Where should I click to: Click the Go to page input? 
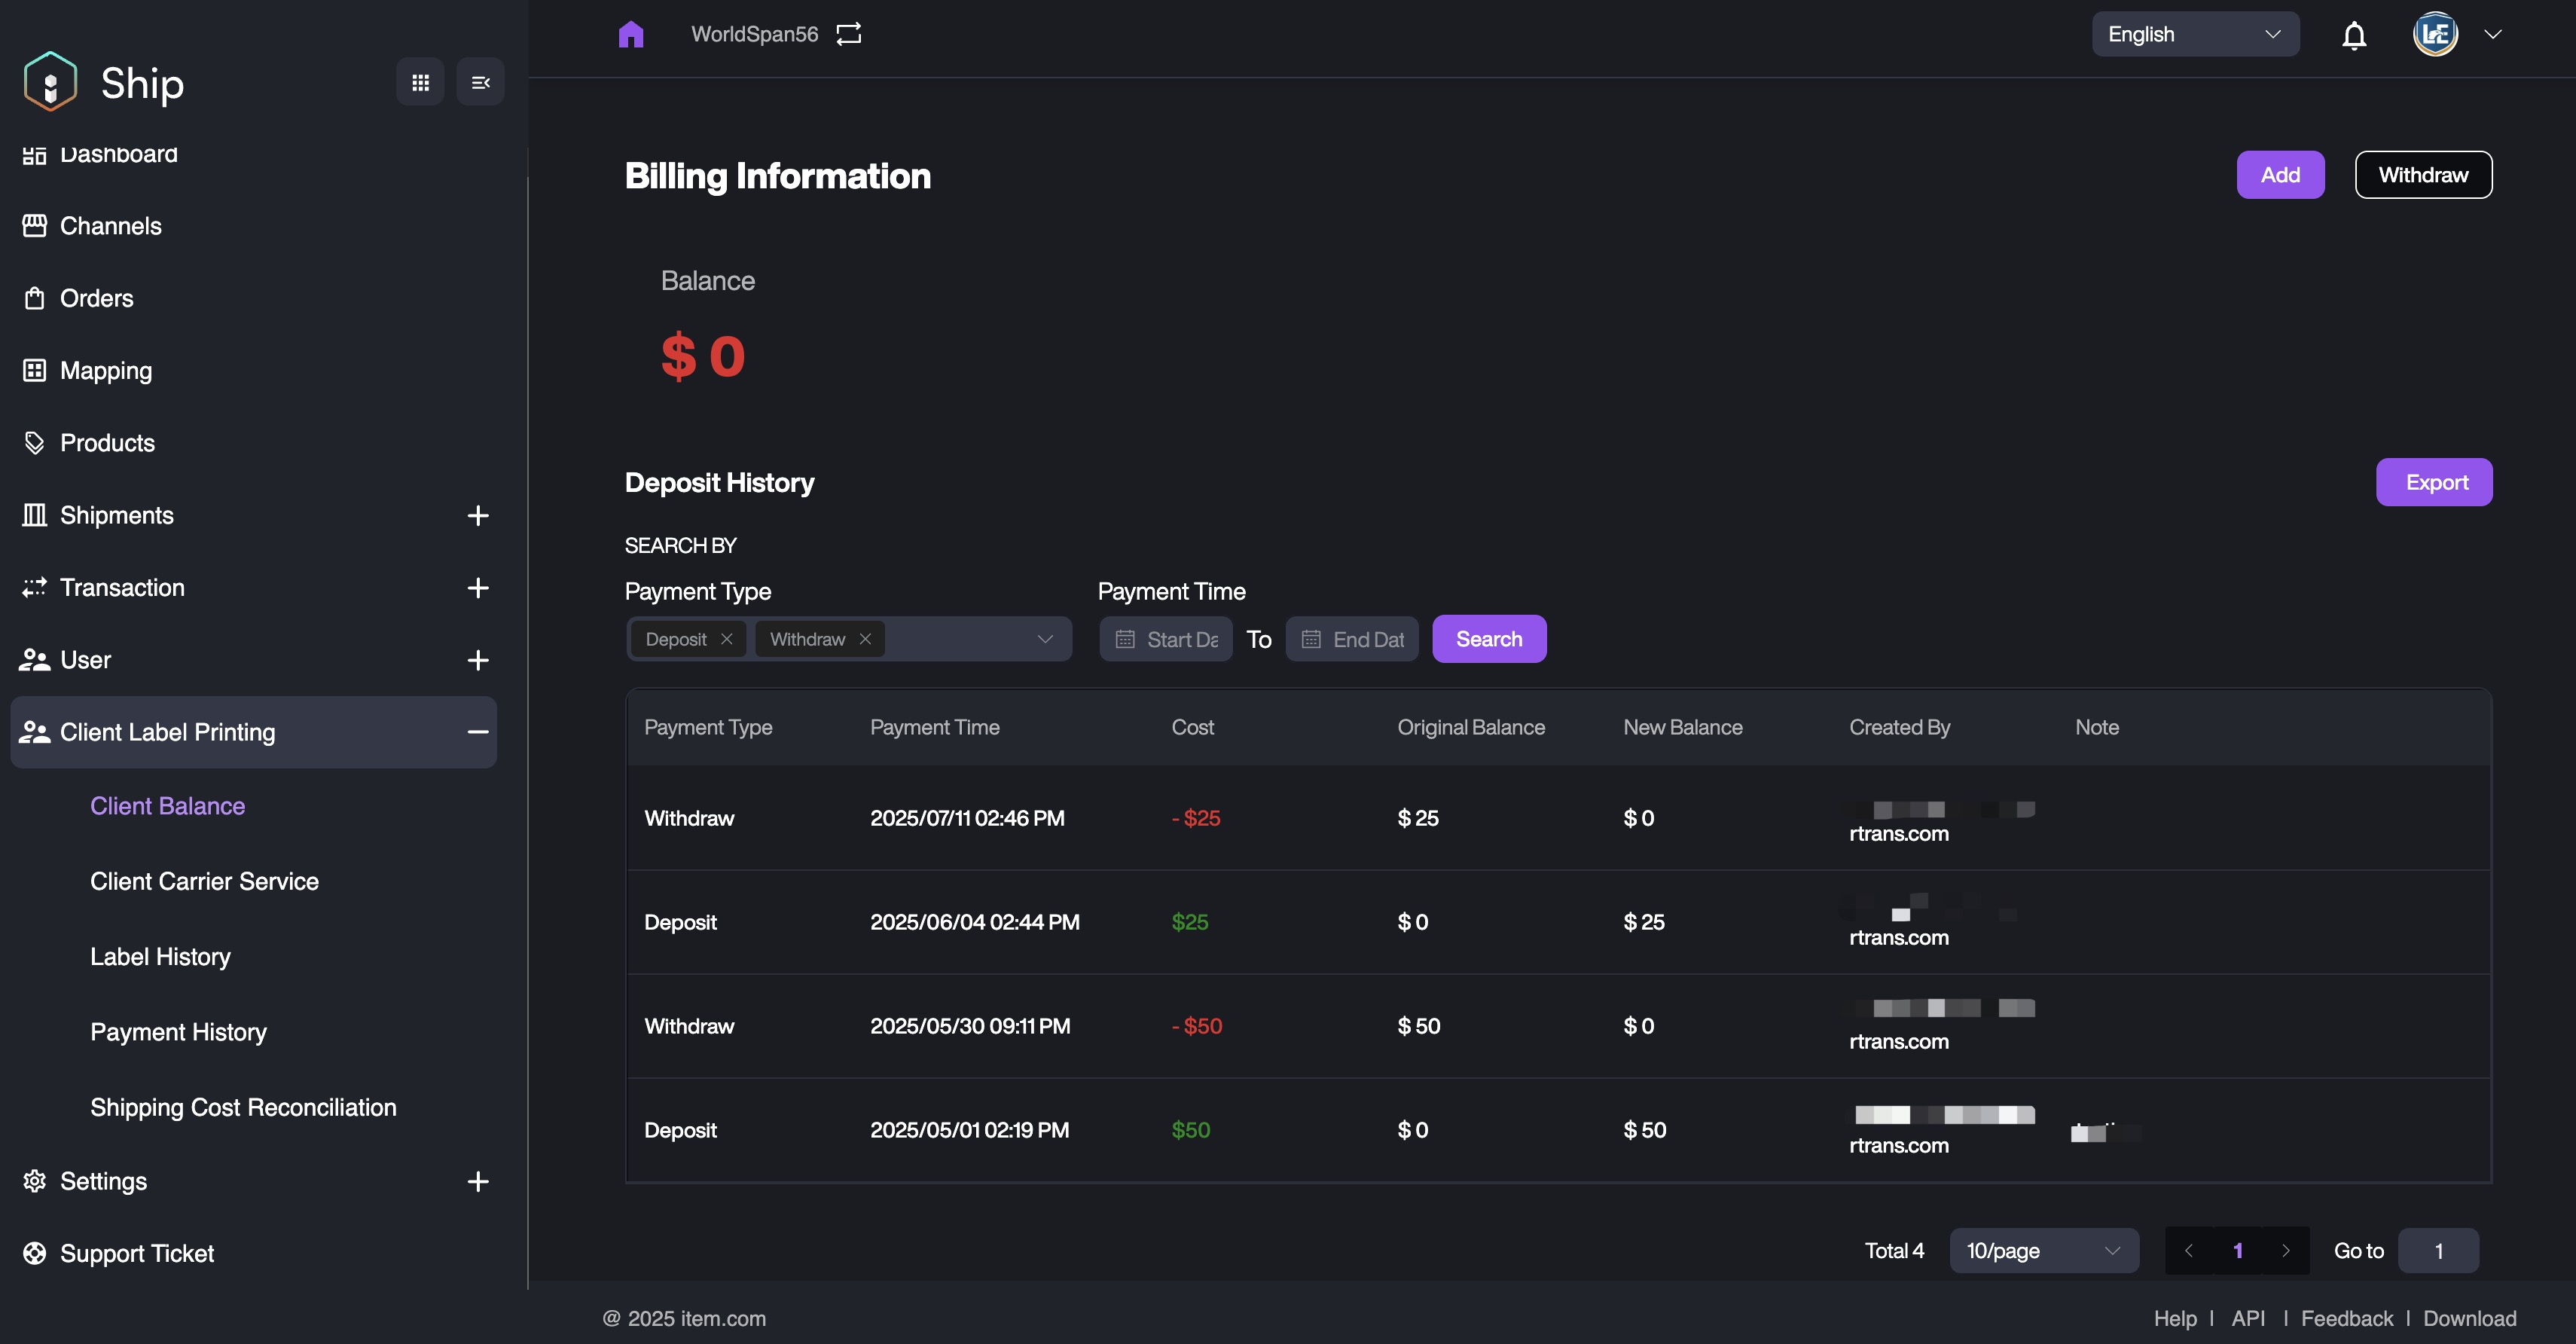(x=2438, y=1251)
